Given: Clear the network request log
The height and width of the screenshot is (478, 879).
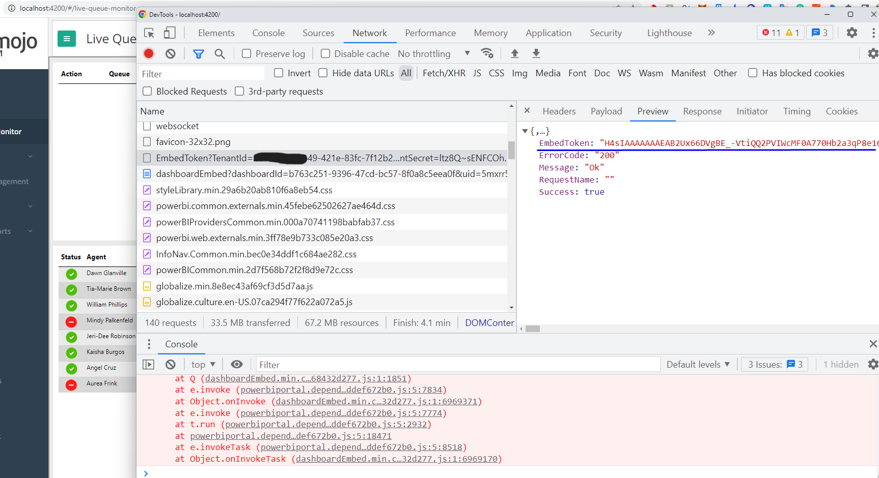Looking at the screenshot, I should click(x=170, y=53).
